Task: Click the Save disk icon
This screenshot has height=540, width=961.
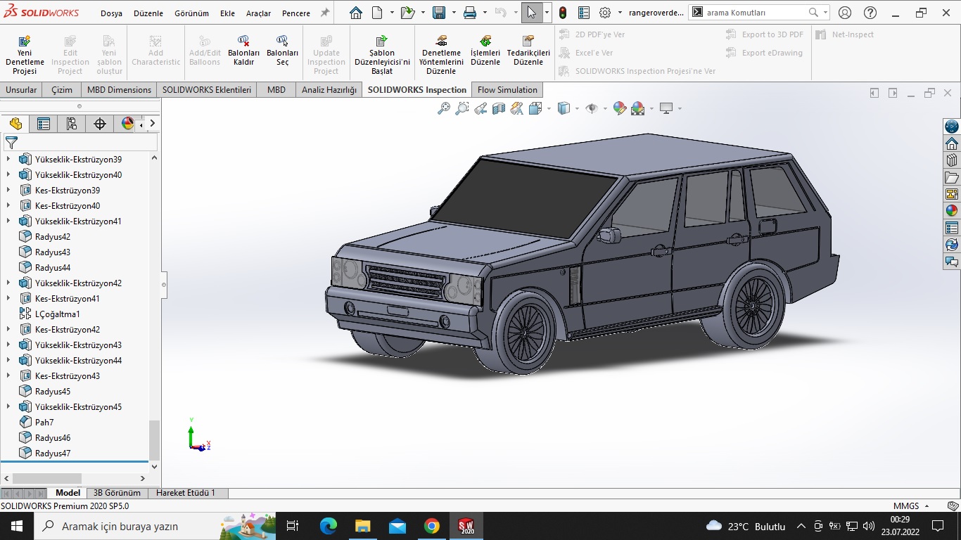Action: click(x=439, y=13)
